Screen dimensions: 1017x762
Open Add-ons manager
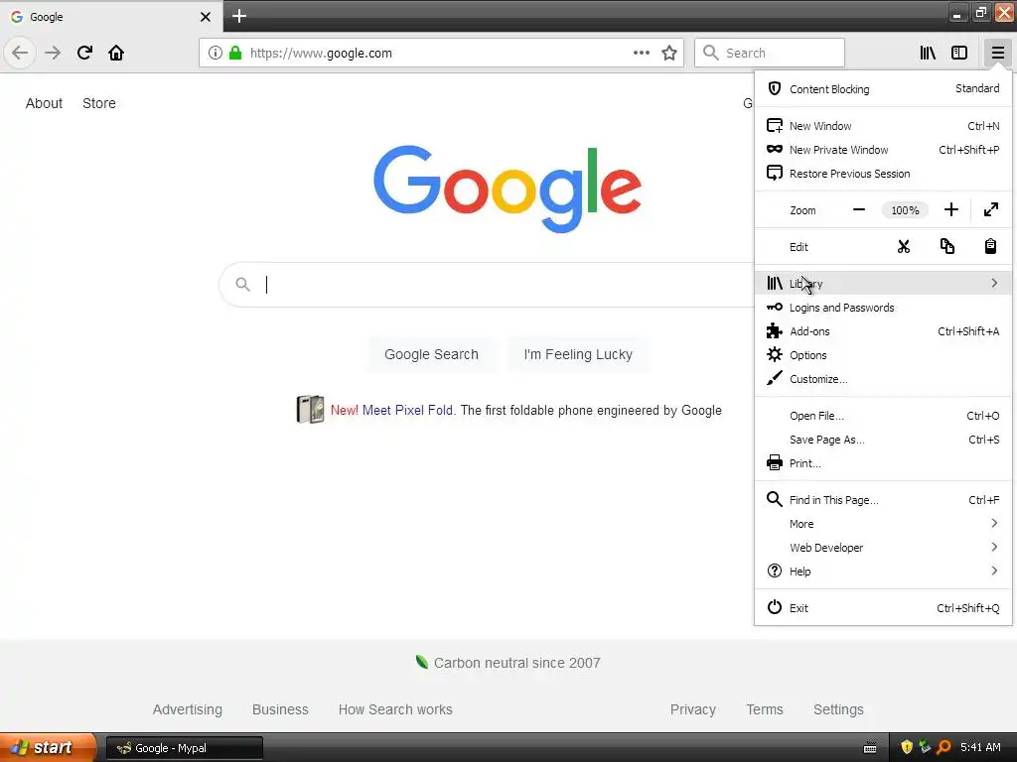click(883, 331)
